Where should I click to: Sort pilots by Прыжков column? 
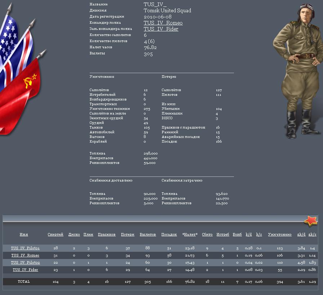click(x=107, y=234)
